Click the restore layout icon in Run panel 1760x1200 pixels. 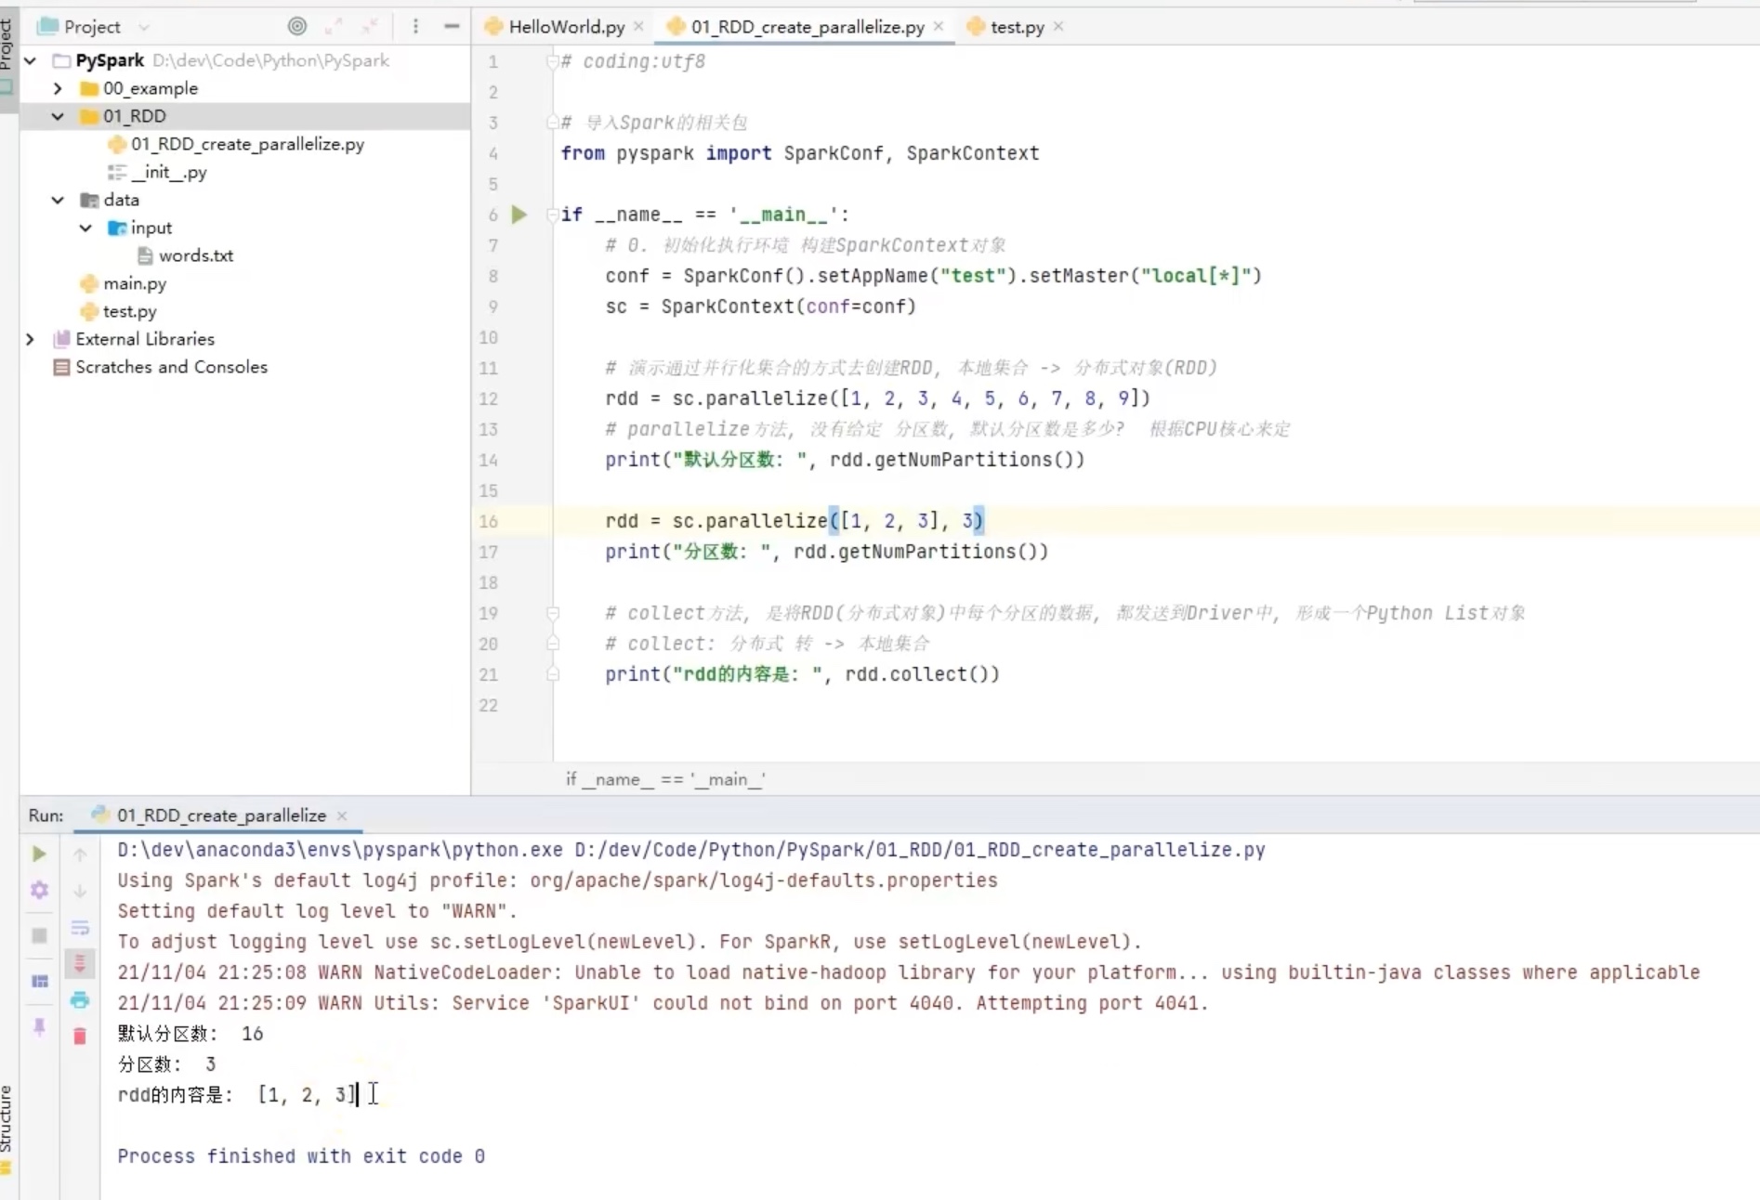pos(39,981)
